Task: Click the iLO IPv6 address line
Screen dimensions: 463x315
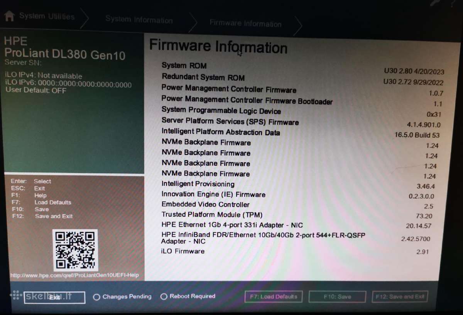Action: click(68, 84)
